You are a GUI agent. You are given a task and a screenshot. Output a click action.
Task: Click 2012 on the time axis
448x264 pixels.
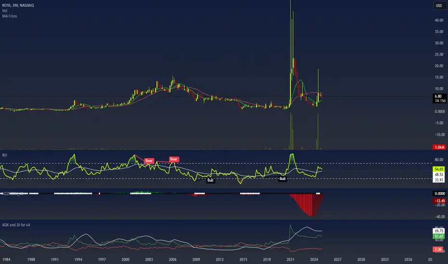pos(220,259)
